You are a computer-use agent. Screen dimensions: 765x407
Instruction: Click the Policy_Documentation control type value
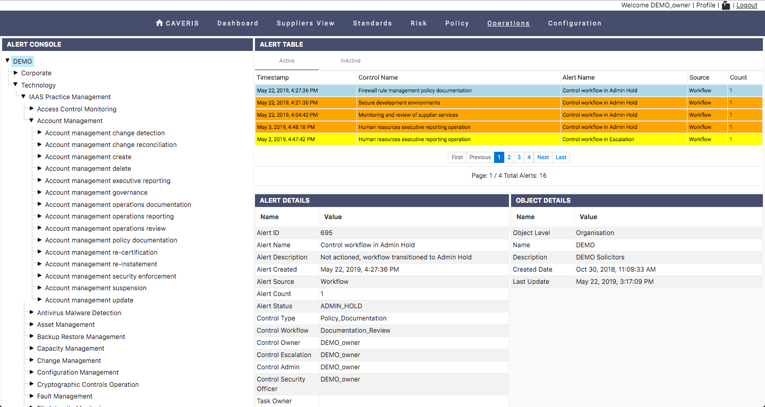point(353,318)
